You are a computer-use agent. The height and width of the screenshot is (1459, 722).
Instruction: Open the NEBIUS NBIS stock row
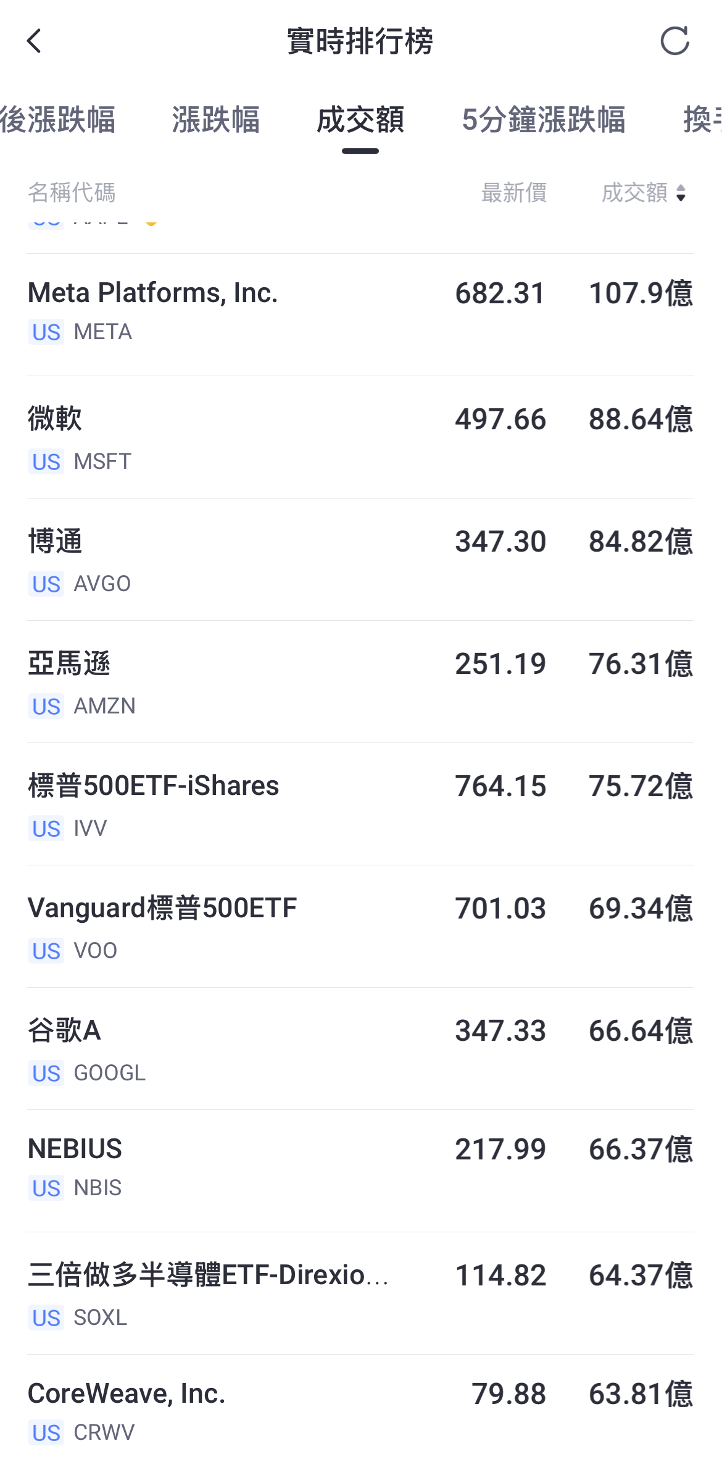click(360, 1171)
